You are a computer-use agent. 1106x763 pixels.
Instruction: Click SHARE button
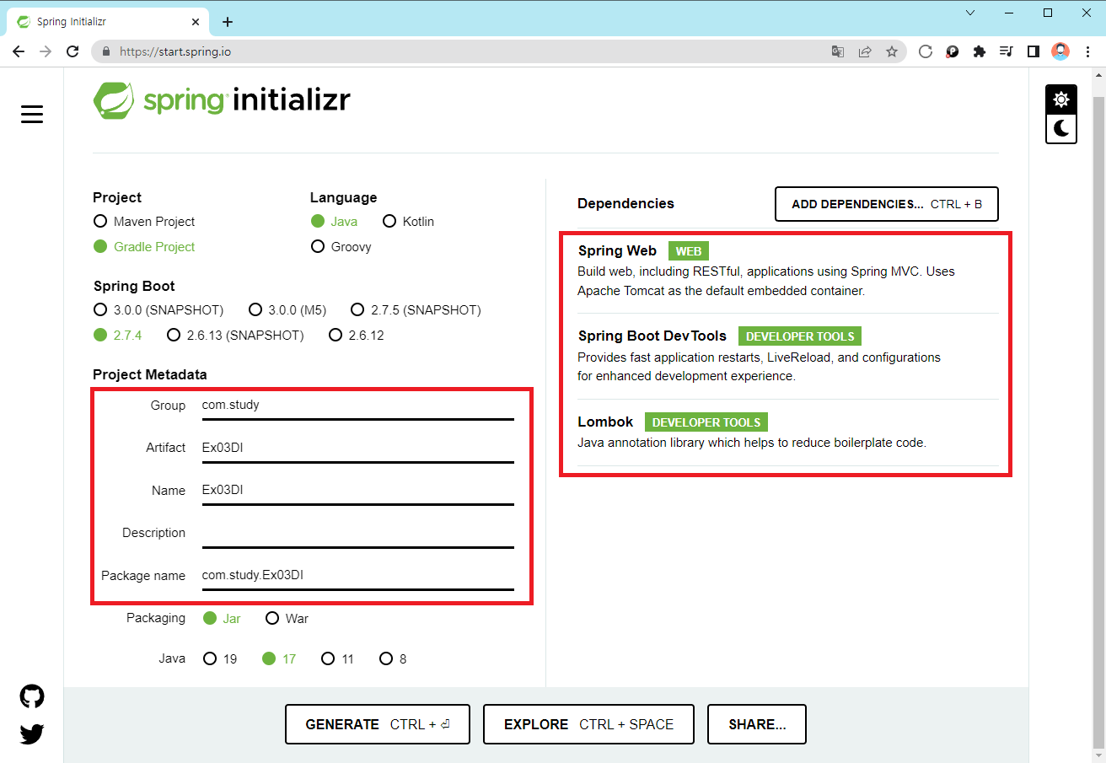click(757, 724)
